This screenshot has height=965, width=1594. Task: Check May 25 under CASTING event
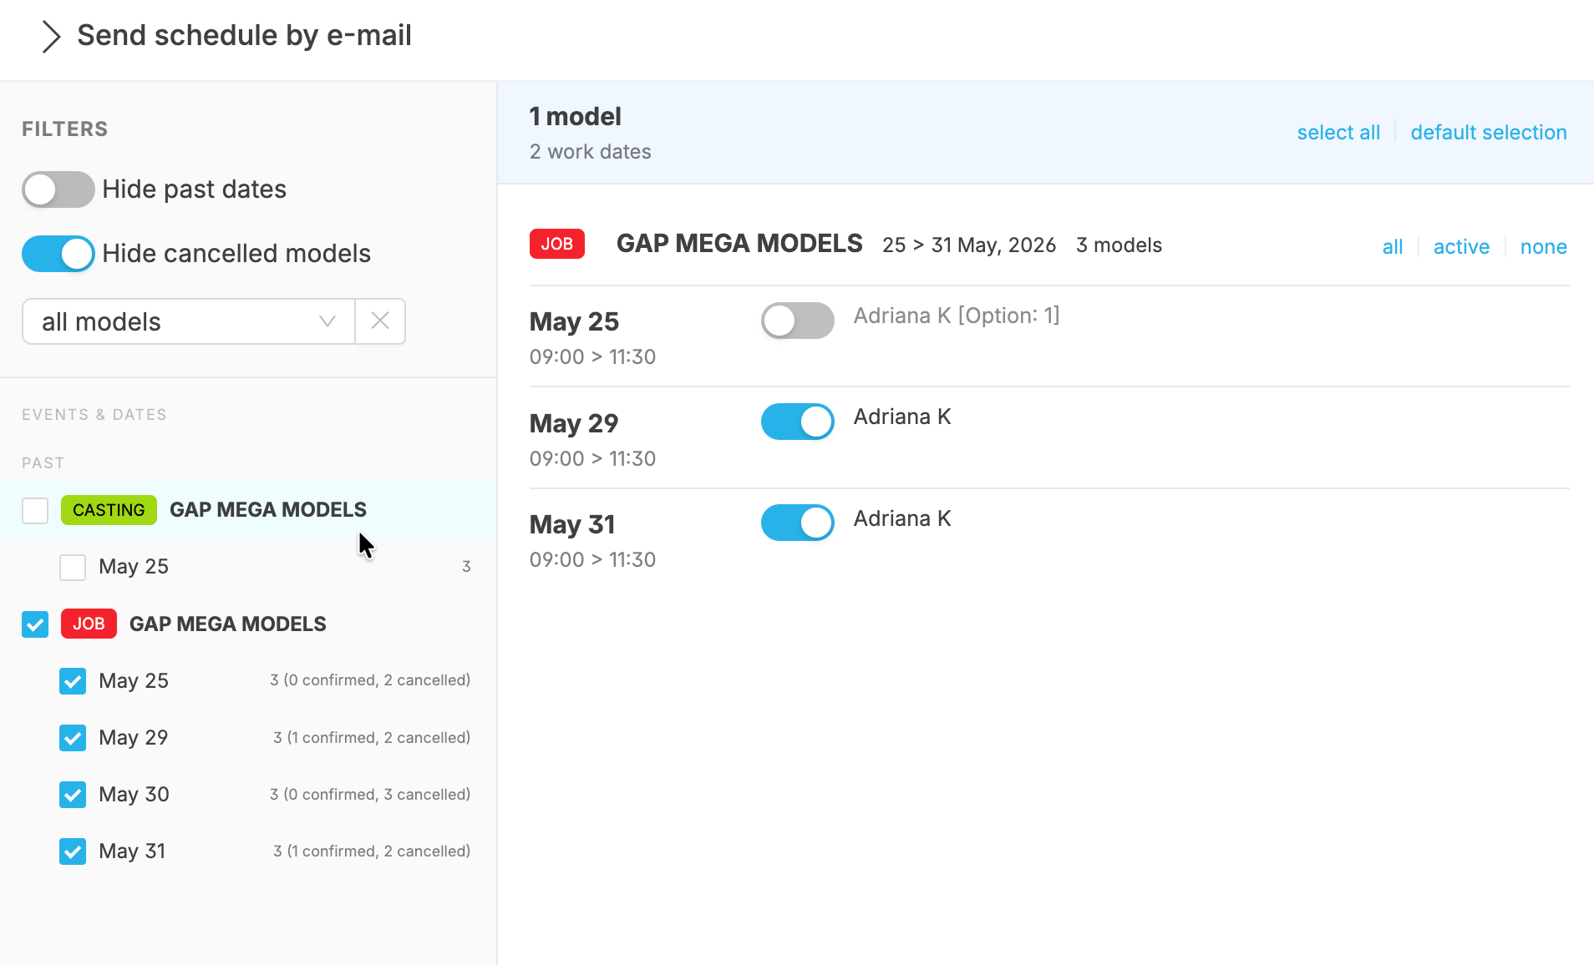[x=73, y=567]
